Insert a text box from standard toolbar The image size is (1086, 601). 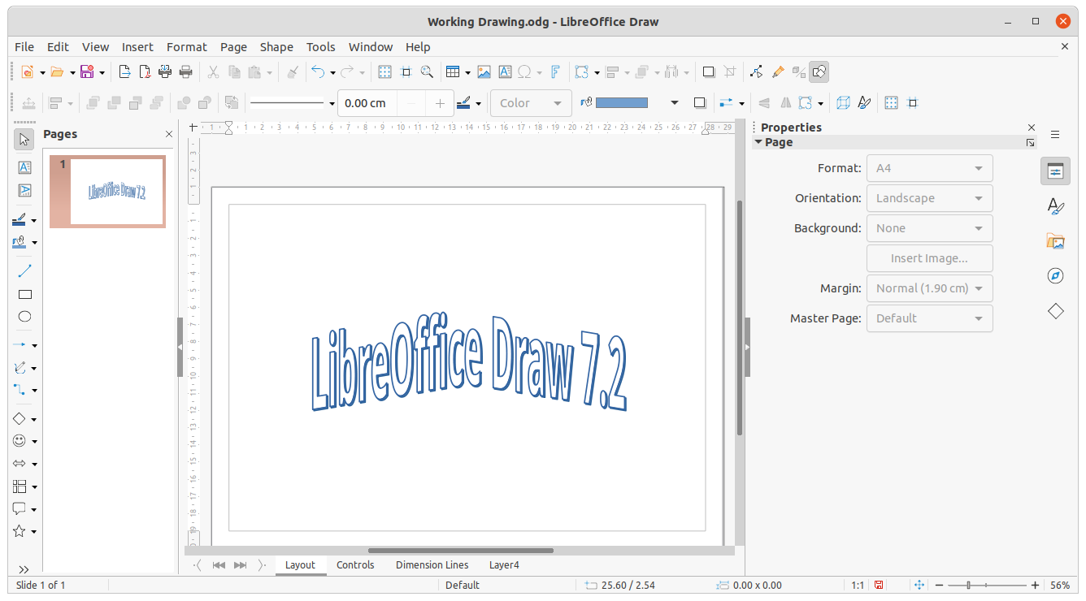click(x=505, y=72)
